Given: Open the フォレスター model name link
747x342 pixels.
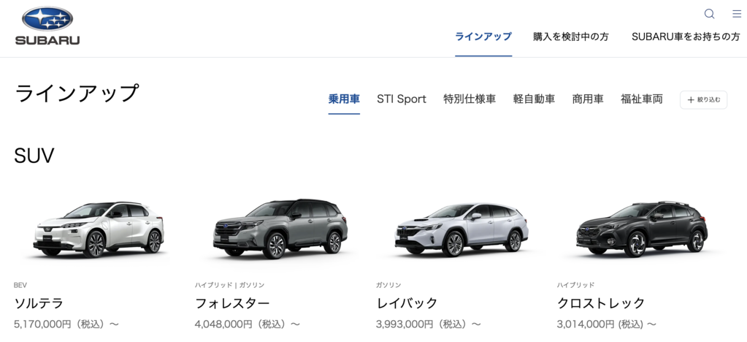Looking at the screenshot, I should pyautogui.click(x=232, y=303).
